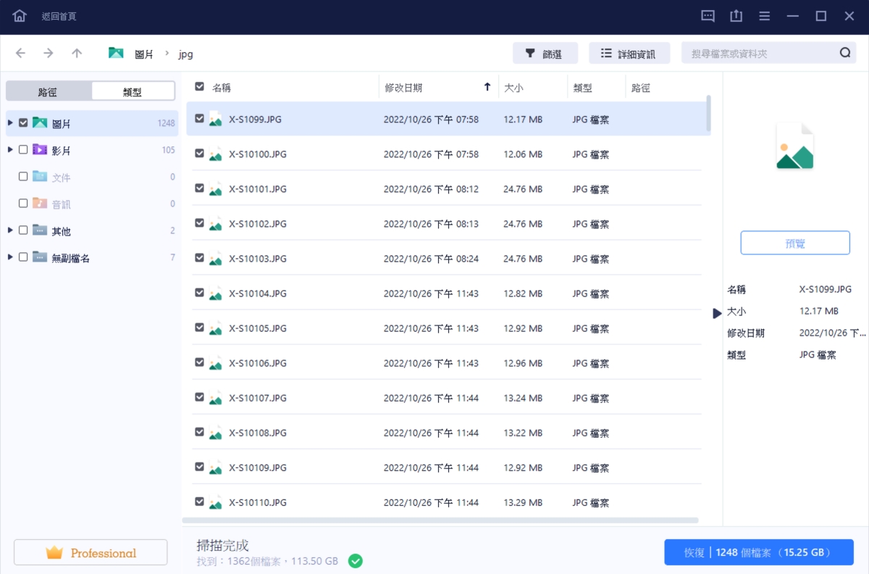Go back with the left arrow icon
This screenshot has width=869, height=574.
click(21, 53)
